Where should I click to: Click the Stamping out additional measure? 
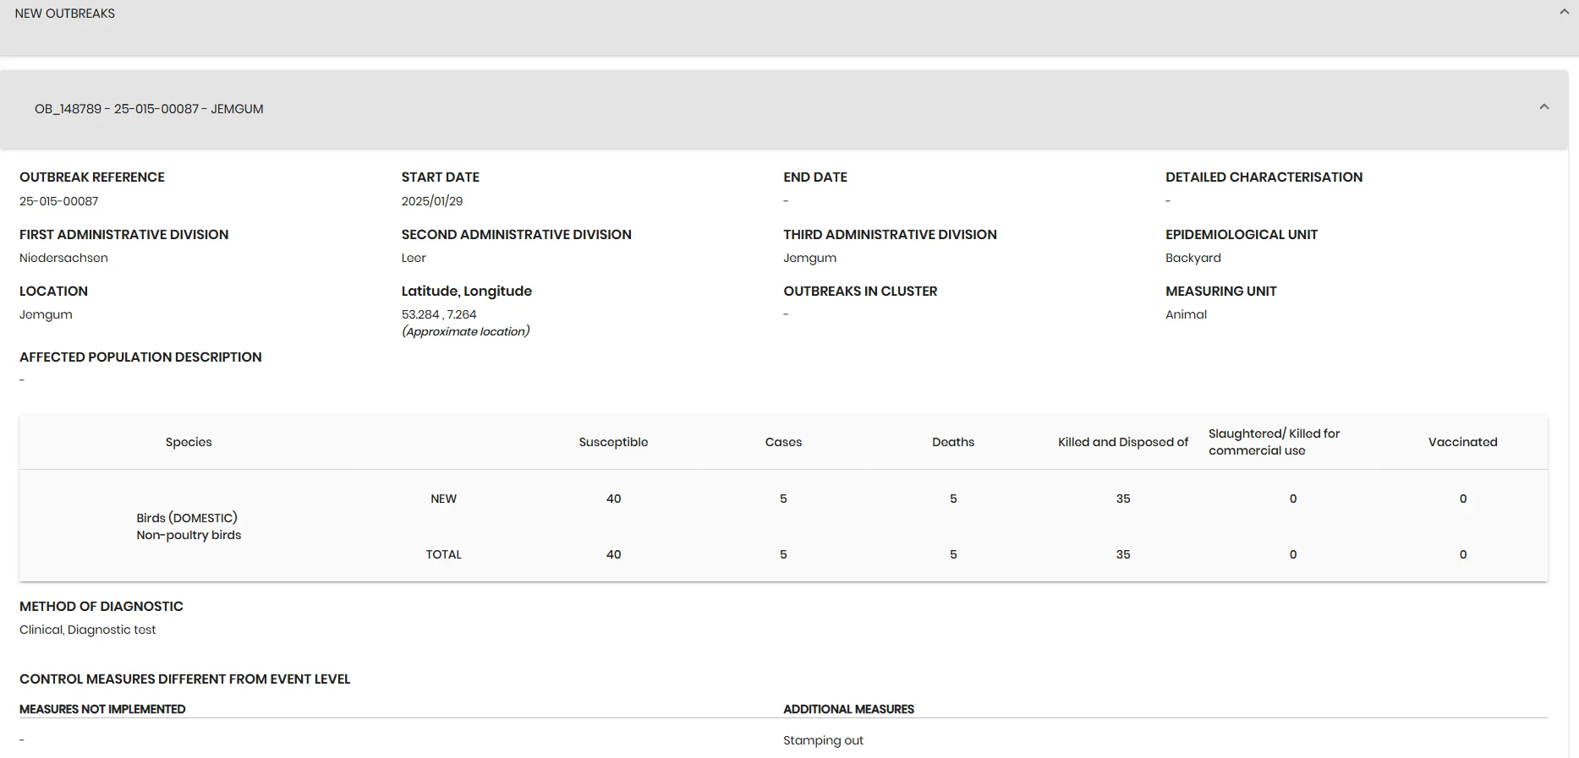(x=823, y=740)
